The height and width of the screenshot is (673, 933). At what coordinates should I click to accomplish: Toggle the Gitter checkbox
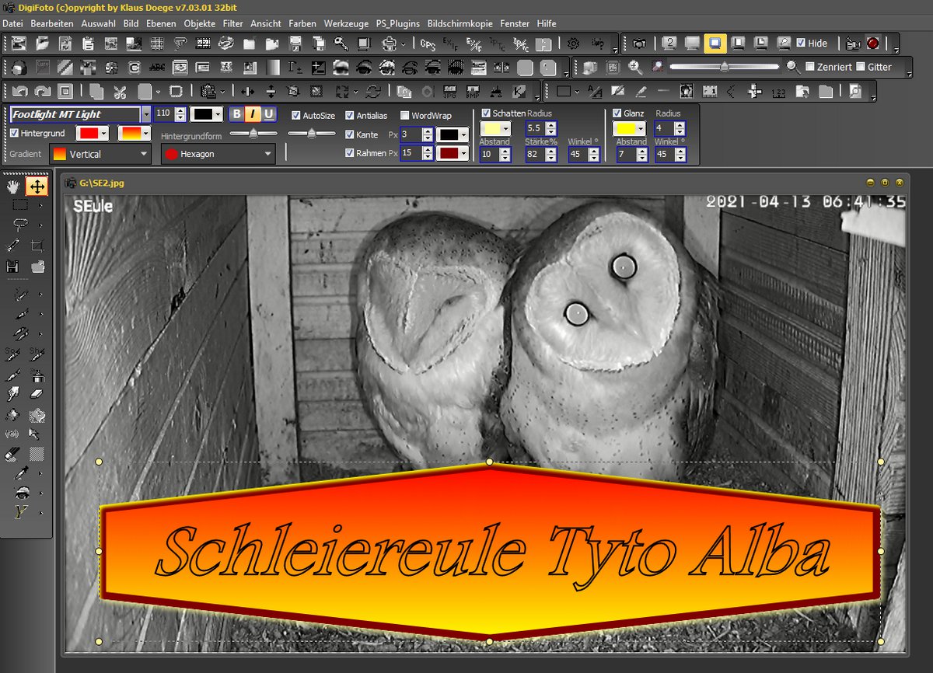[860, 67]
